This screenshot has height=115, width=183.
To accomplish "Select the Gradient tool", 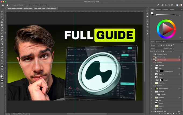I will [x=2, y=44].
